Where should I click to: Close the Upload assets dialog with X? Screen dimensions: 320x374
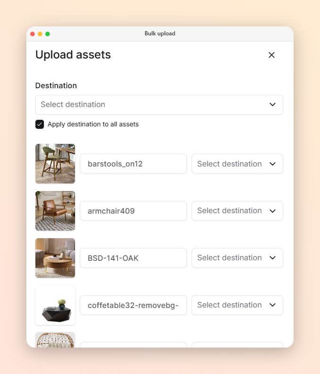tap(271, 55)
